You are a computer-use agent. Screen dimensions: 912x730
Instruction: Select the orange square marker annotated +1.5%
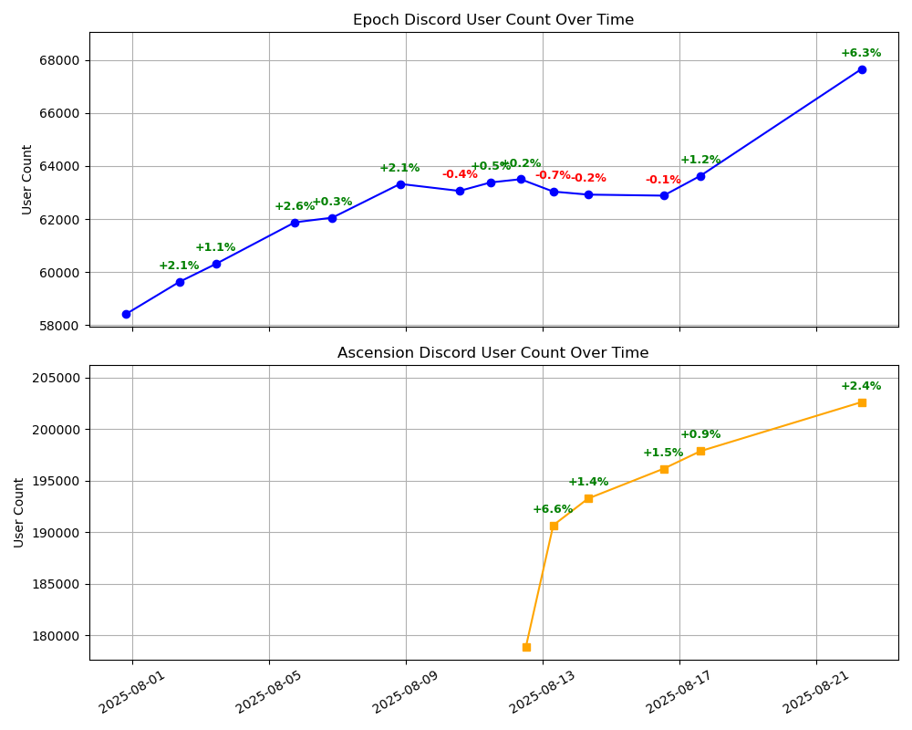(x=664, y=469)
